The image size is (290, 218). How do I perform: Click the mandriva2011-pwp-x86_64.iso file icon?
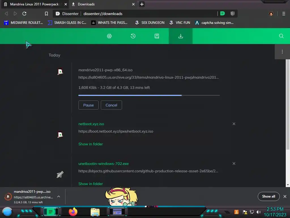[x=60, y=72]
